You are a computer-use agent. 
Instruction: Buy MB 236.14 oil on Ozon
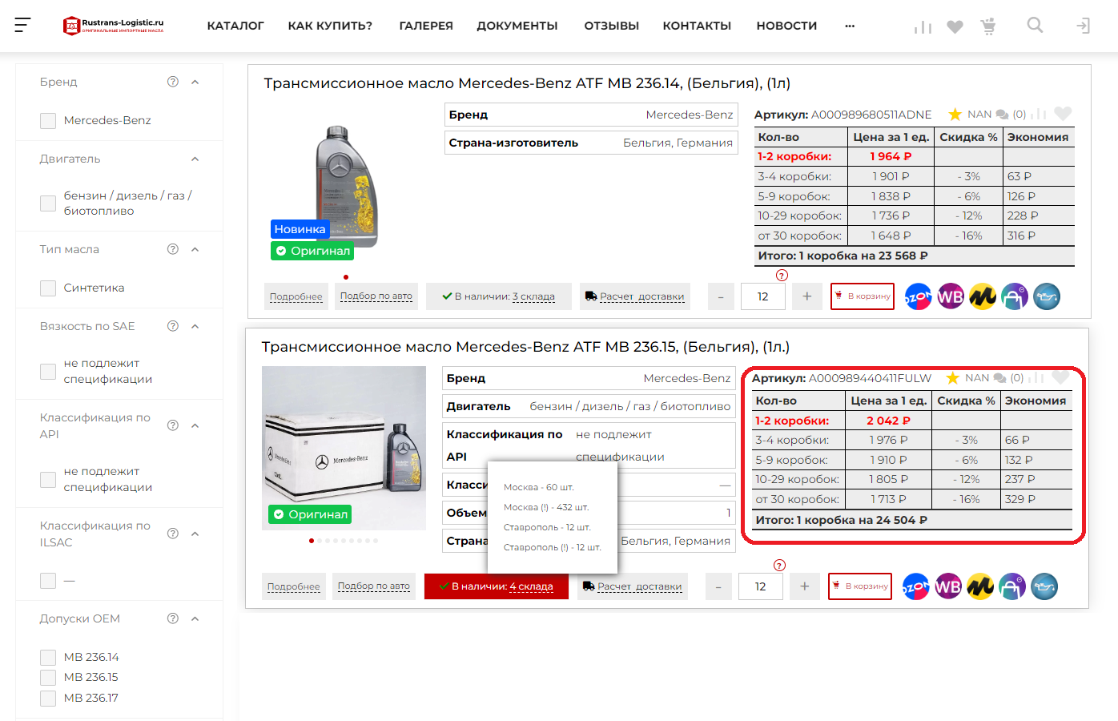(918, 296)
